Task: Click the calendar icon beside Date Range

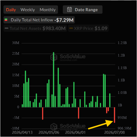Action: 70,10
